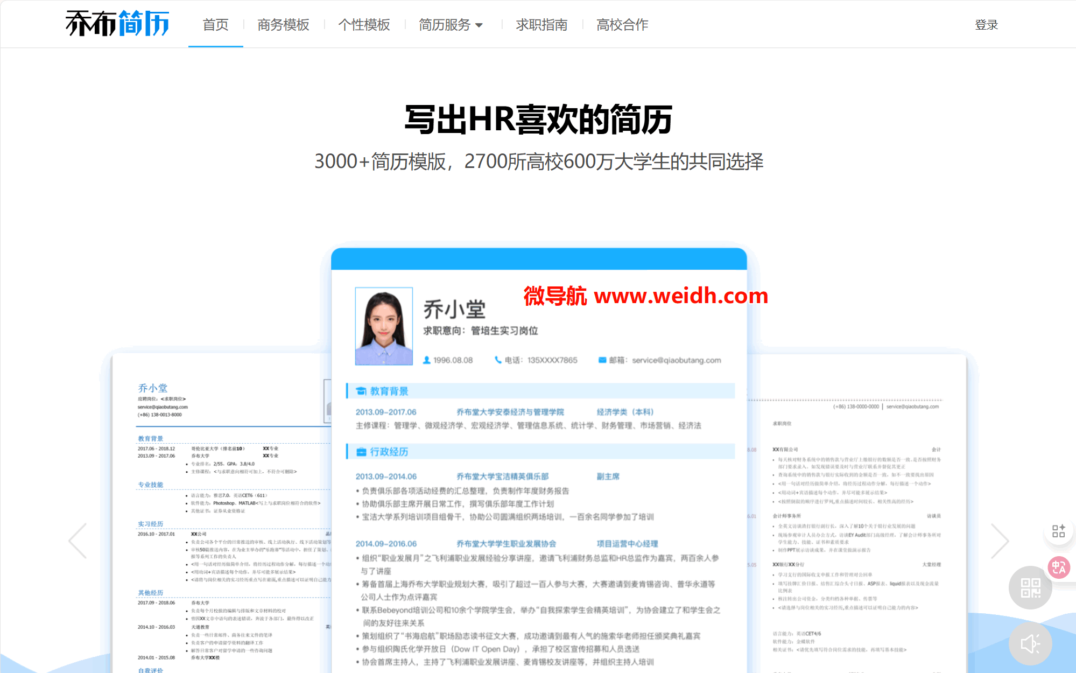Click 乔布堂大学宝洁精英俱乐部 text
Viewport: 1076px width, 673px height.
tap(502, 476)
